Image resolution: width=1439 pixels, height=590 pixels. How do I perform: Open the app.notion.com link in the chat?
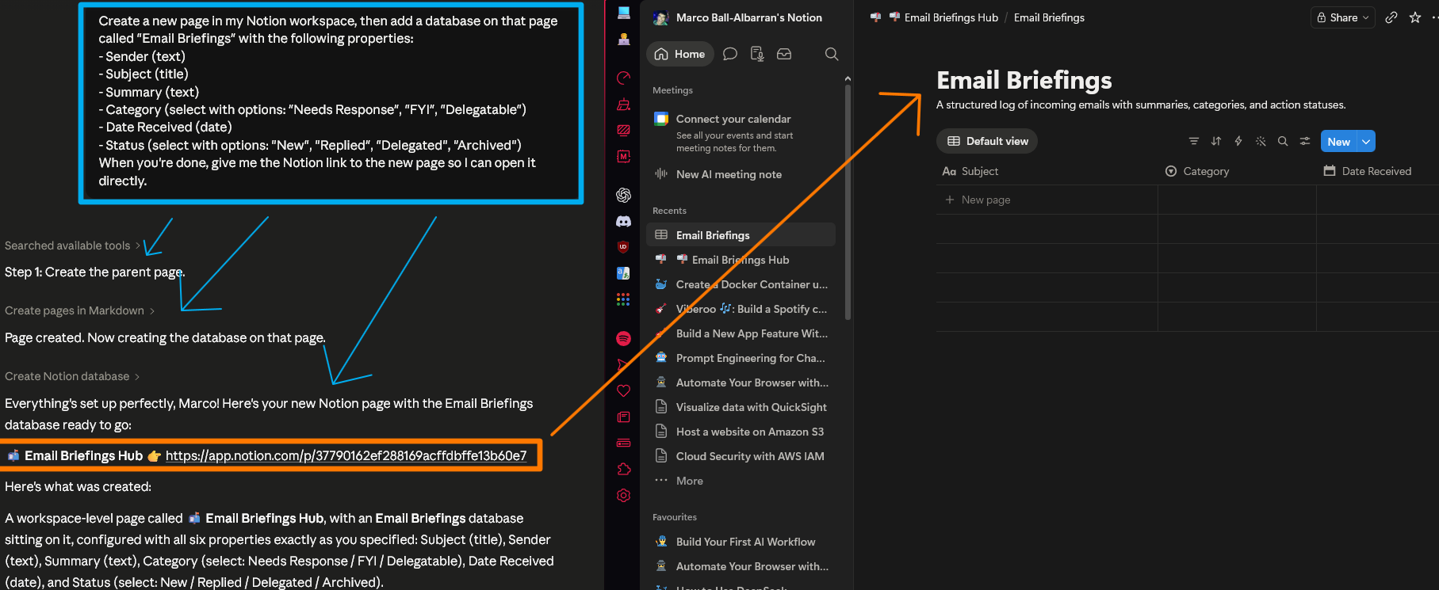coord(346,455)
